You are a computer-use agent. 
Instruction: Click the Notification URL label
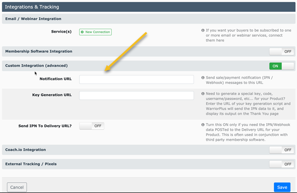click(x=55, y=79)
